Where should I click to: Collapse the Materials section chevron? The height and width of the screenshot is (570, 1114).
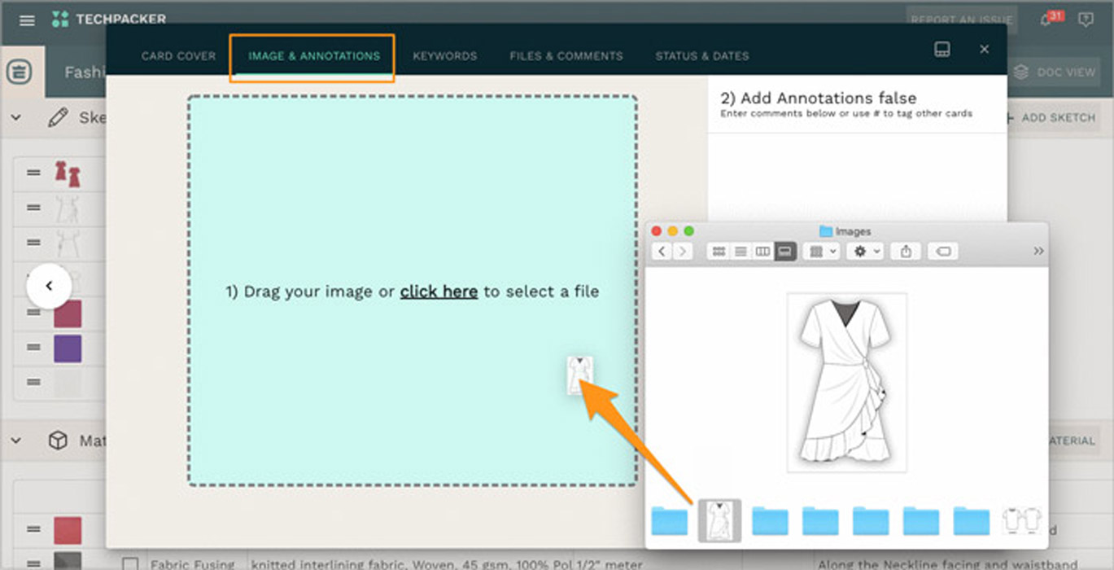pyautogui.click(x=15, y=441)
